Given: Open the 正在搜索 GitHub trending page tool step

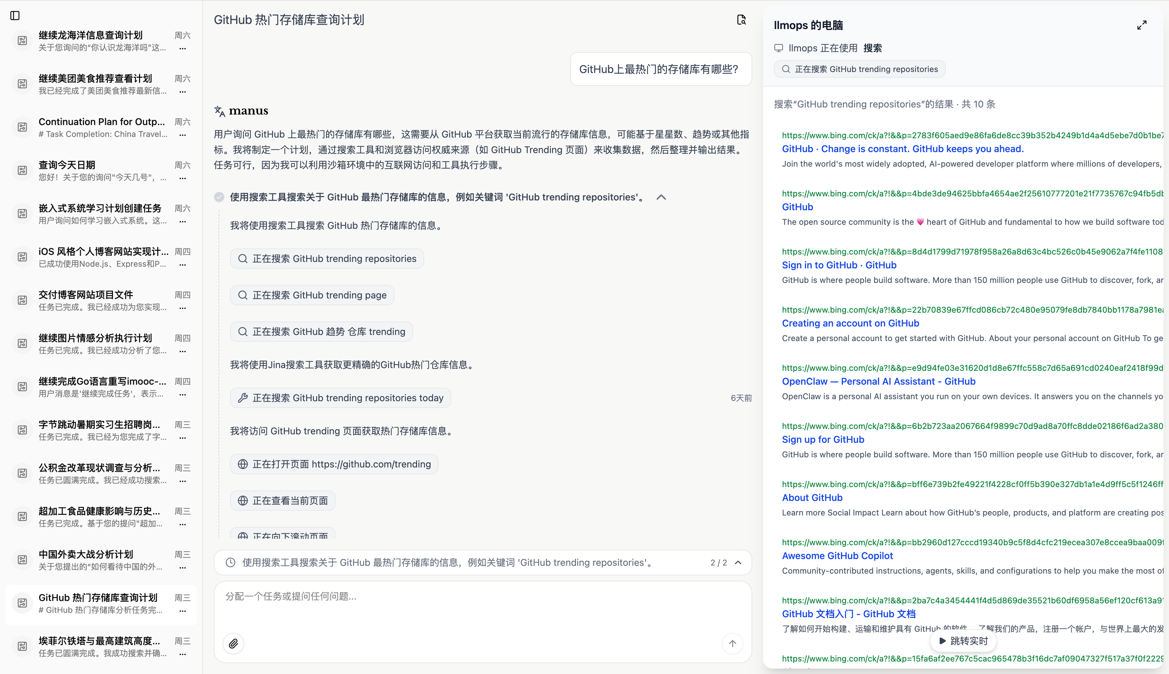Looking at the screenshot, I should pyautogui.click(x=312, y=295).
